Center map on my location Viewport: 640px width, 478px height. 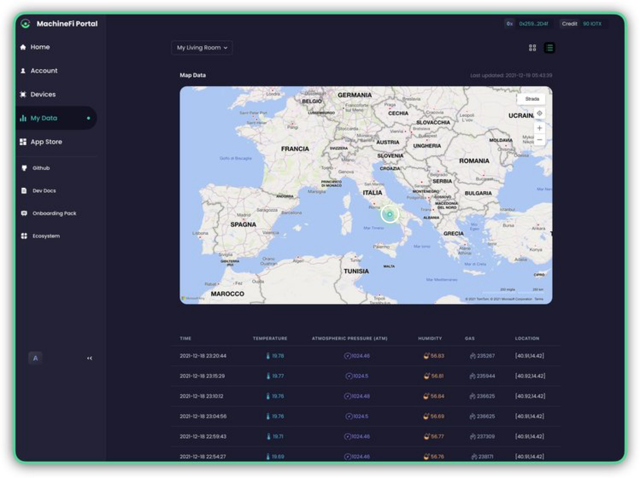pos(540,114)
